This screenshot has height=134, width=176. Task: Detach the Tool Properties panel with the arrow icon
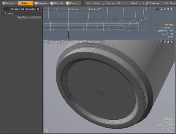point(35,9)
